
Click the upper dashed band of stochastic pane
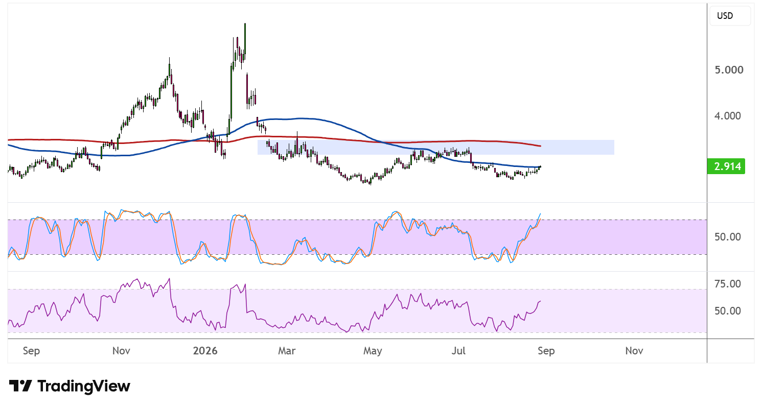(x=357, y=220)
